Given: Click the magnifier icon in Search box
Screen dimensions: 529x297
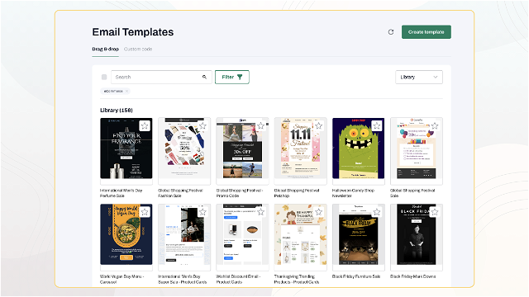Looking at the screenshot, I should [x=204, y=77].
